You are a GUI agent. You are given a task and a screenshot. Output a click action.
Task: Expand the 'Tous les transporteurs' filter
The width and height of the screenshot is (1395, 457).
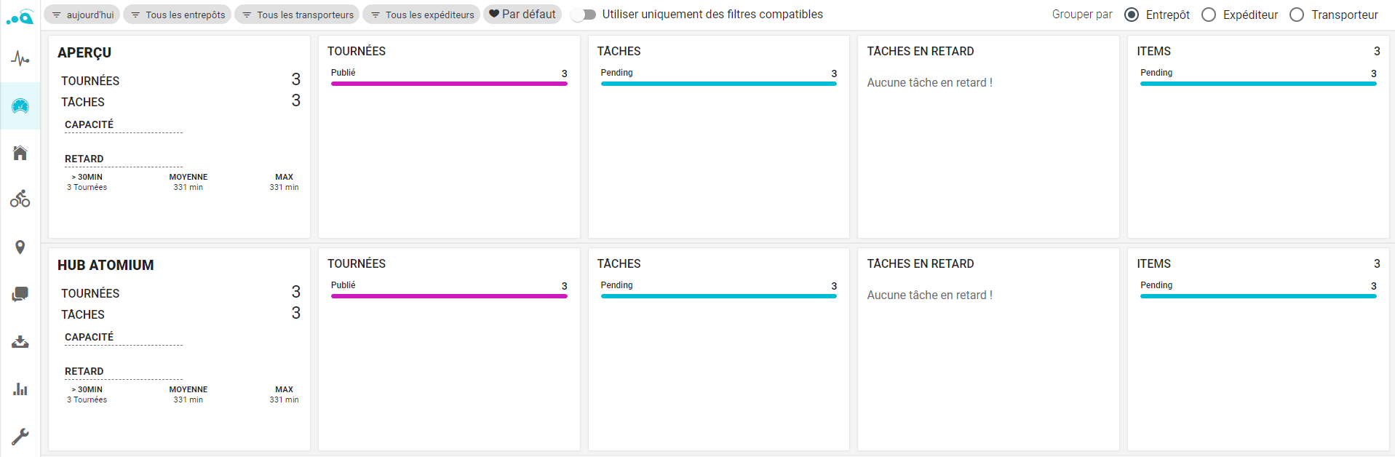click(297, 15)
